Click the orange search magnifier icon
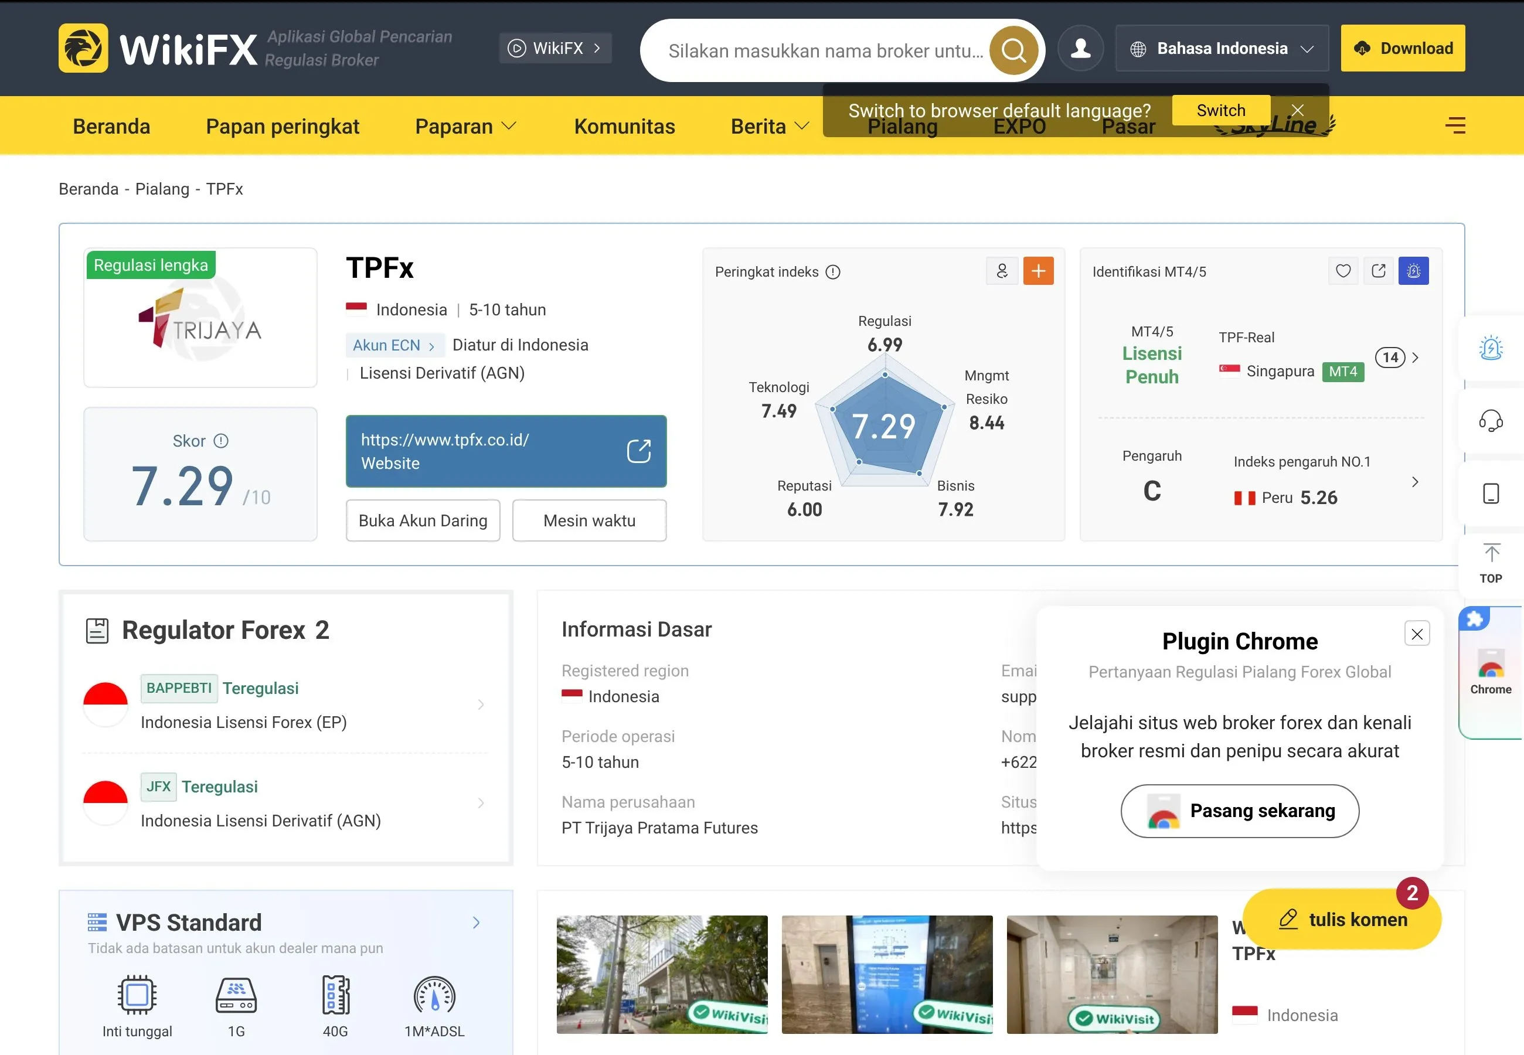Viewport: 1524px width, 1055px height. [x=1013, y=50]
